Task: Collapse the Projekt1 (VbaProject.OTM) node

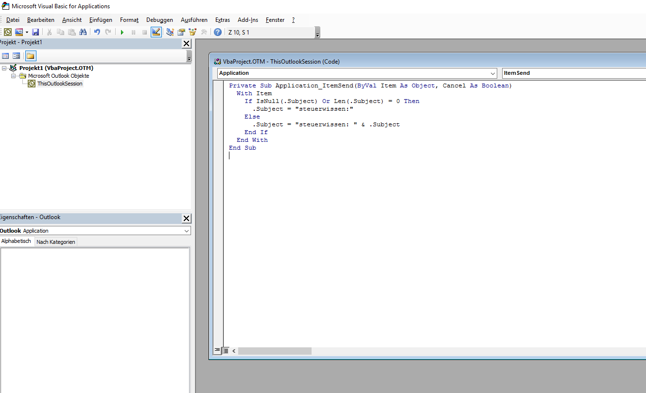Action: click(x=4, y=68)
